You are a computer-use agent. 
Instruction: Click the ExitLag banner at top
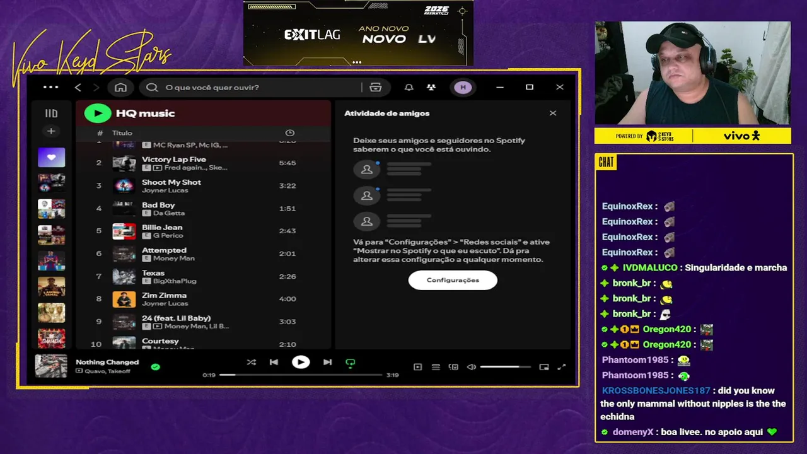click(358, 33)
